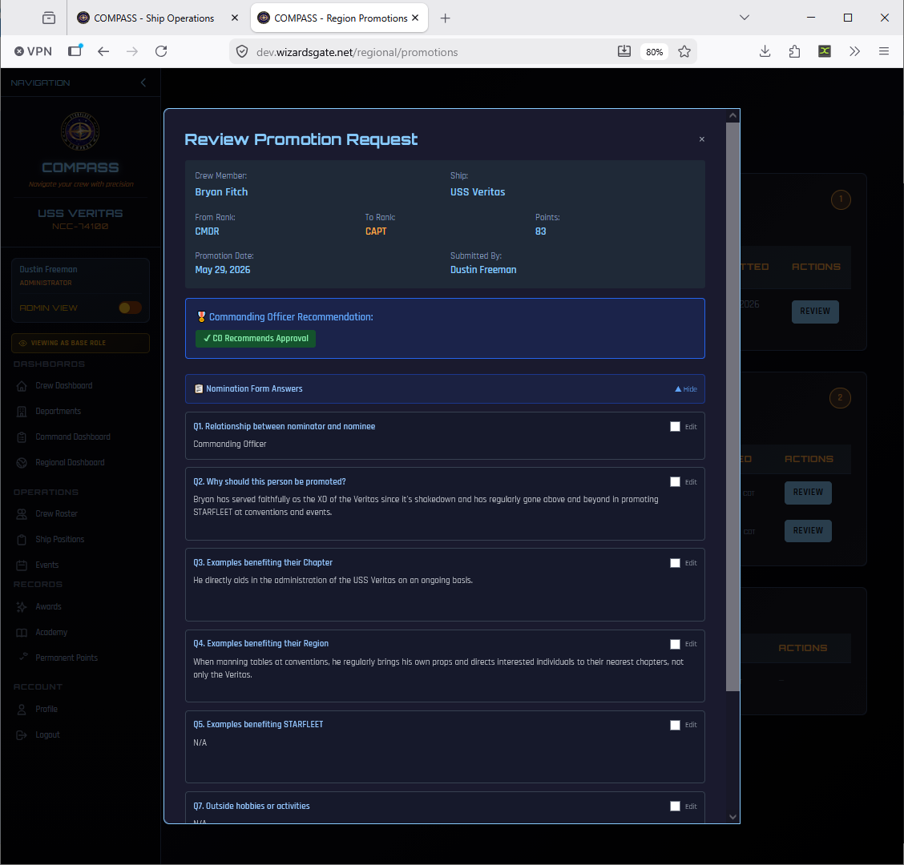Open the list all tabs dropdown
This screenshot has width=904, height=865.
(x=745, y=18)
